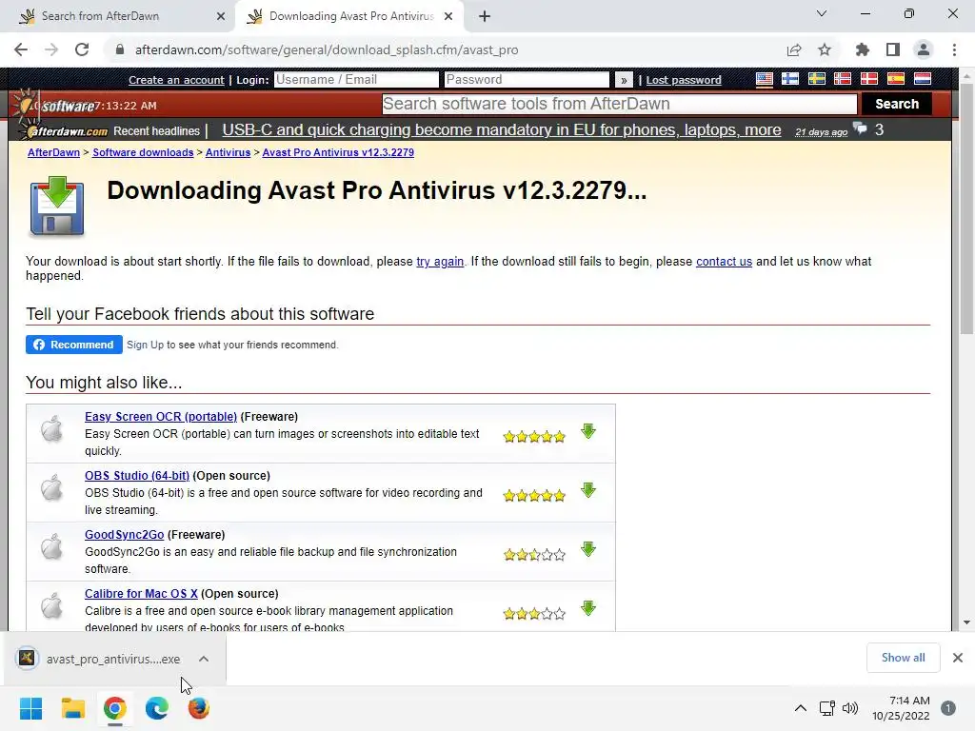Open Avast Pro Antivirus v12.3.2279 breadcrumb
The image size is (975, 731).
tap(338, 152)
